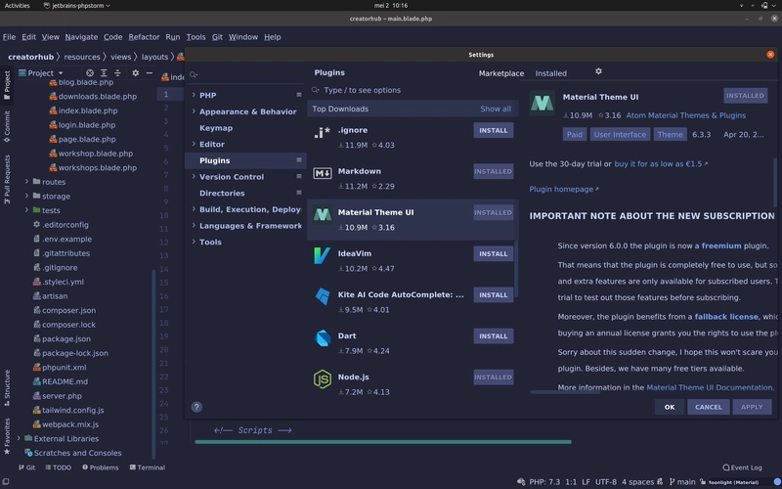Open the File menu
Image resolution: width=782 pixels, height=489 pixels.
9,37
